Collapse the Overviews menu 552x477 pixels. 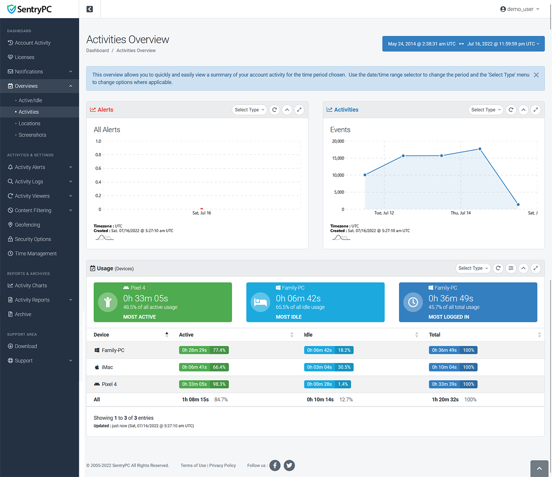coord(39,86)
